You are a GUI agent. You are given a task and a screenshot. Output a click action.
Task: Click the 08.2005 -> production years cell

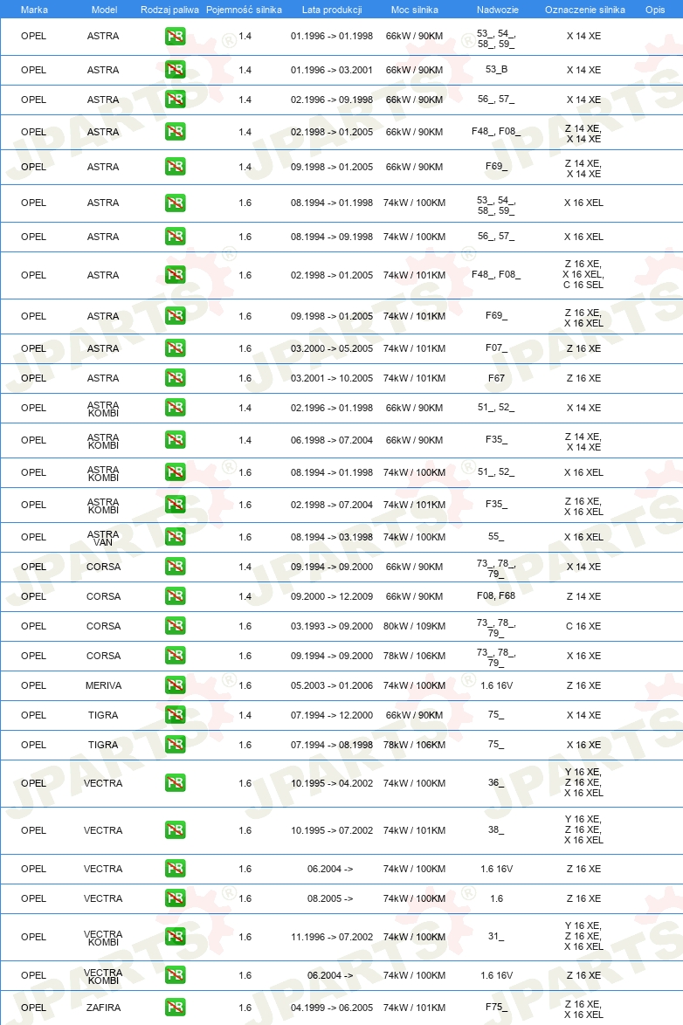pos(330,898)
